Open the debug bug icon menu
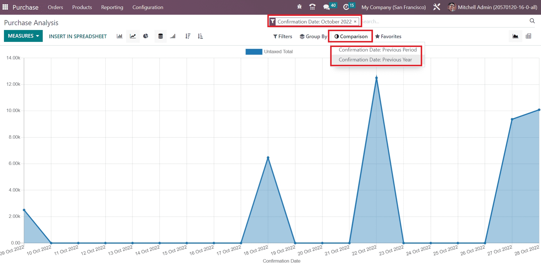Viewport: 541px width, 264px height. (x=299, y=7)
